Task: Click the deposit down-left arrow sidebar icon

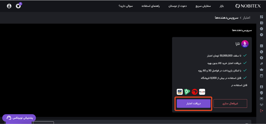Action: (x=261, y=29)
